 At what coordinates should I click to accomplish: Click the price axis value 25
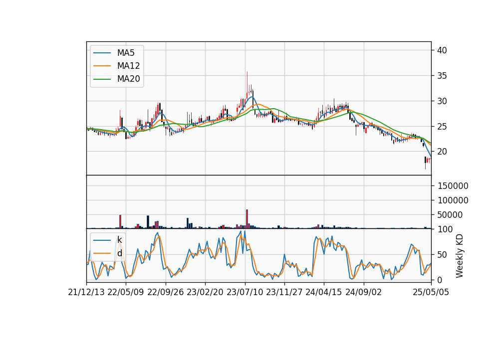point(442,126)
